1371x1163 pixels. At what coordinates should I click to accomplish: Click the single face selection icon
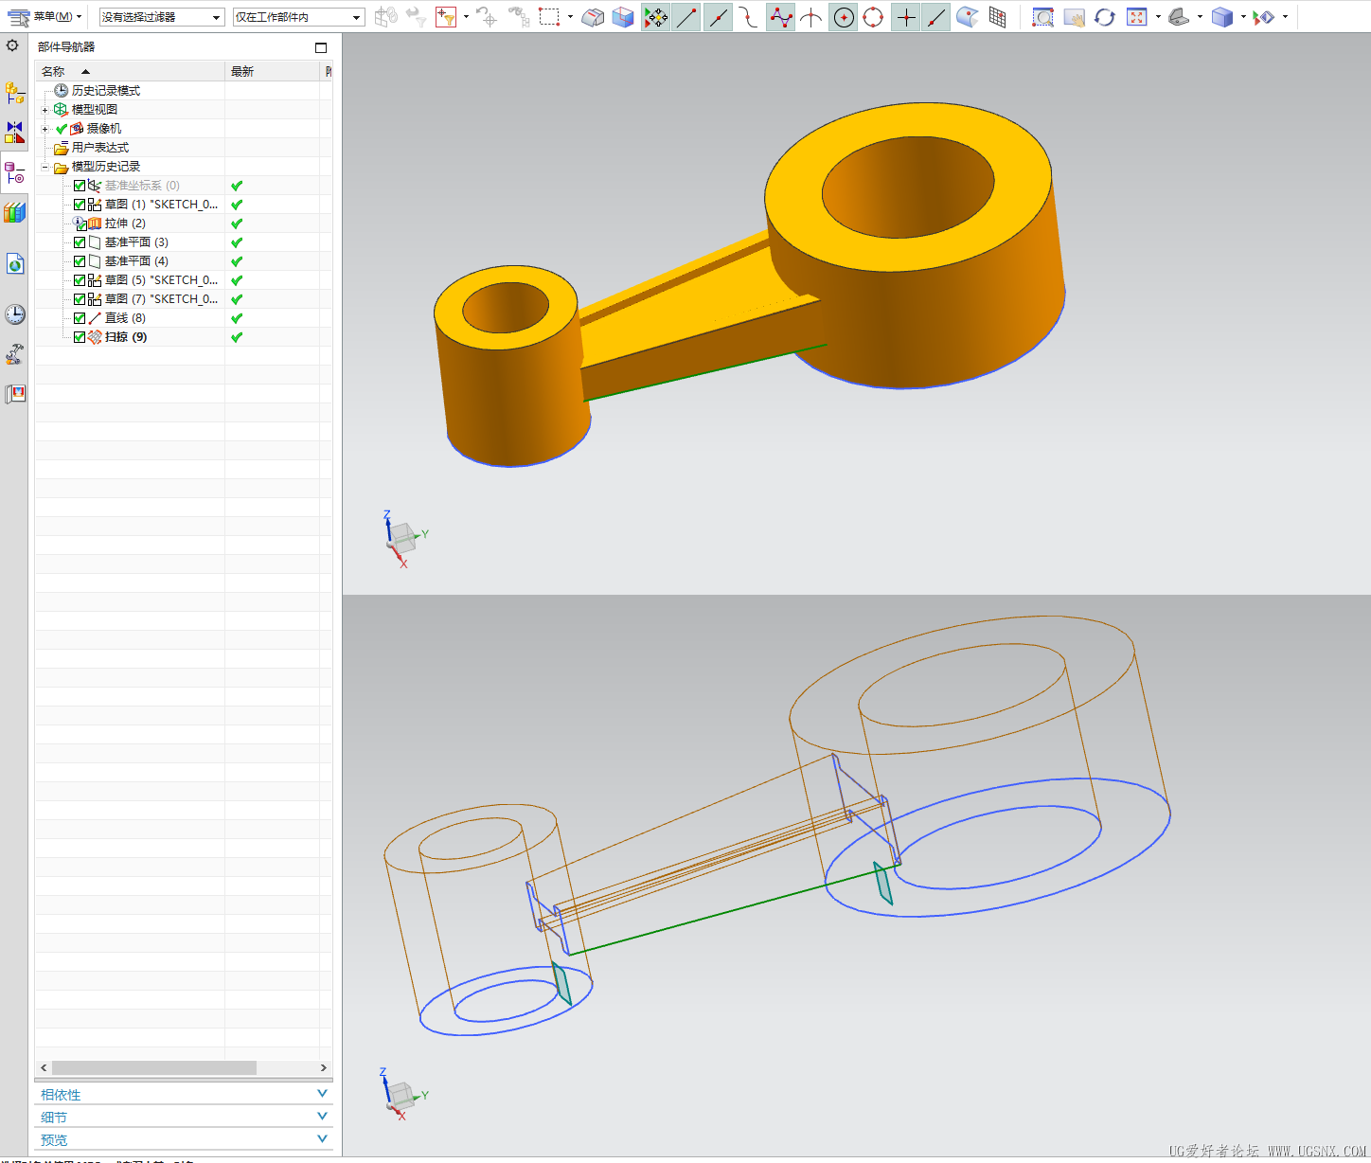[x=593, y=17]
